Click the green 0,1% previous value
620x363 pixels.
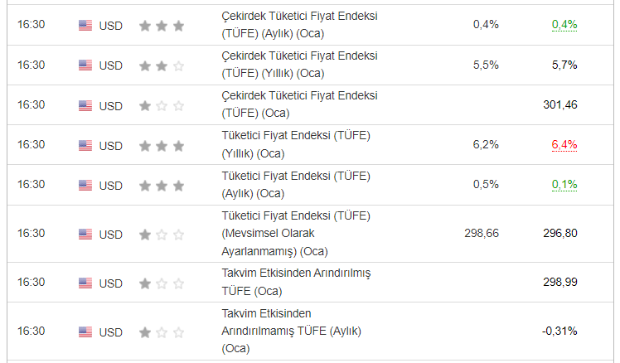pyautogui.click(x=564, y=184)
